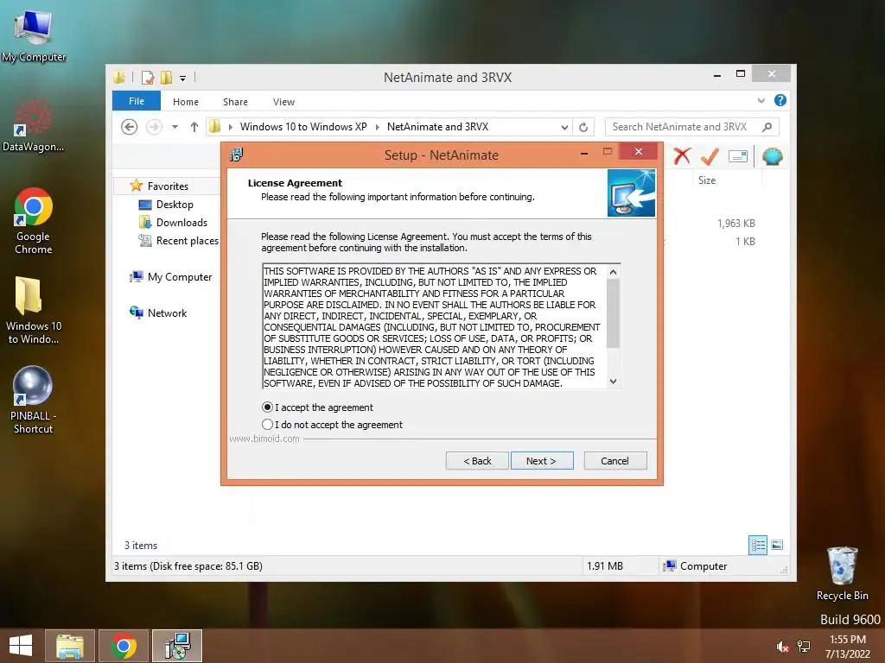Open Google Chrome desktop shortcut
885x663 pixels.
click(34, 220)
